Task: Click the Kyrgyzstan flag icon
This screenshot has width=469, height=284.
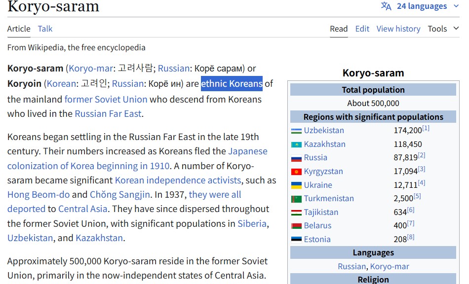Action: [296, 172]
